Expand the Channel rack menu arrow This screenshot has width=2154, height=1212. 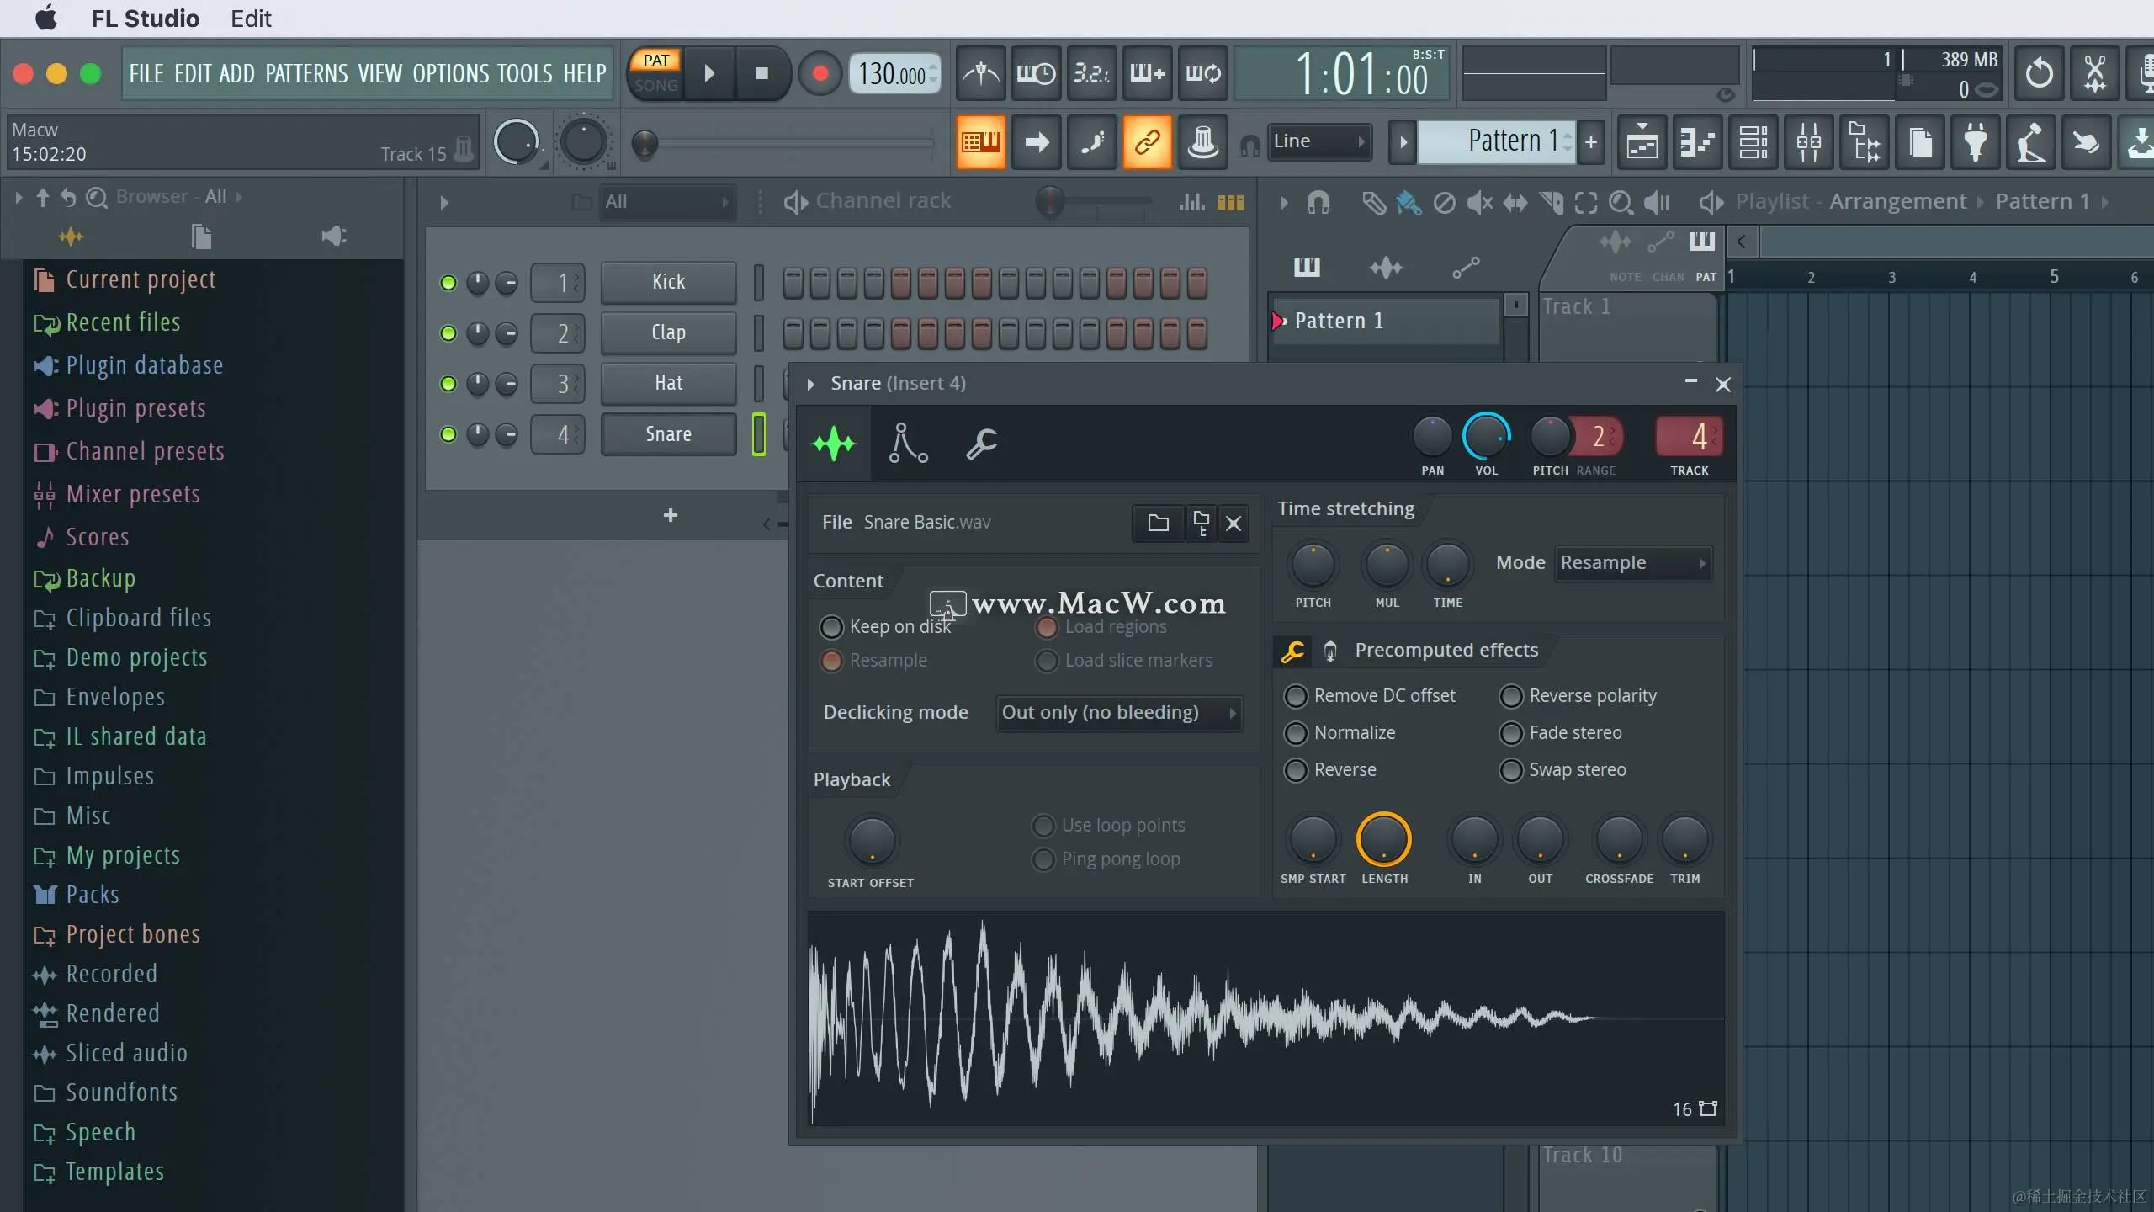(444, 202)
